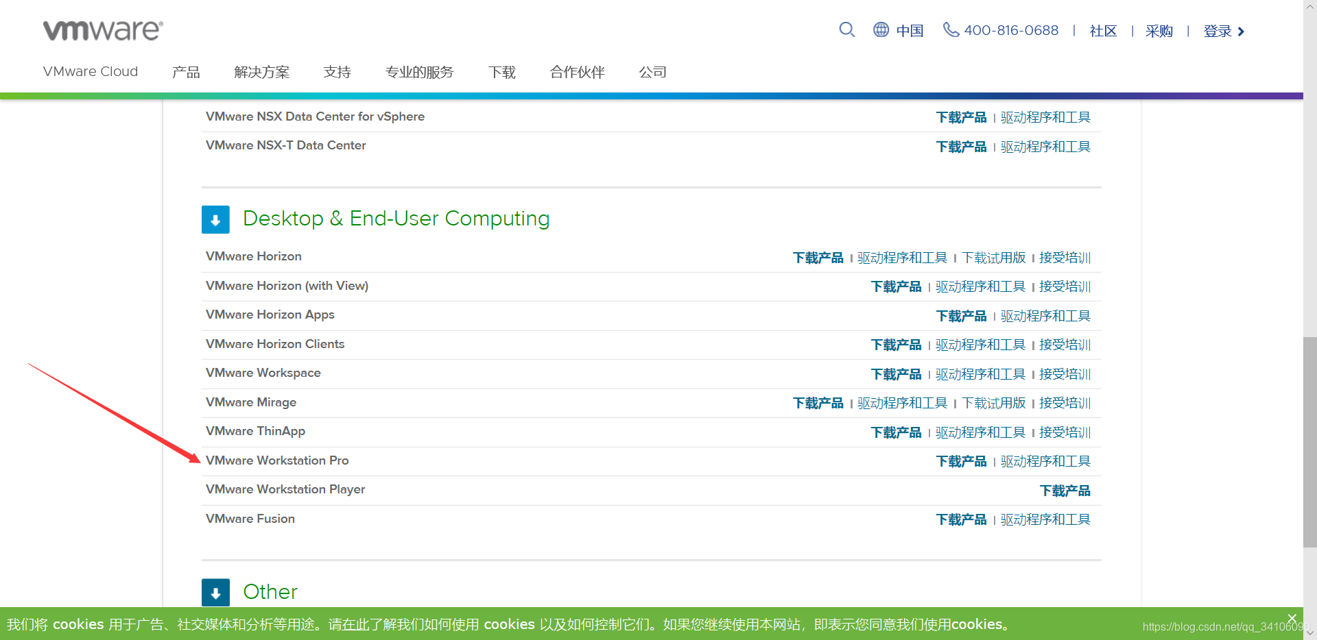The width and height of the screenshot is (1317, 640).
Task: Click the 社区 link
Action: 1103,31
